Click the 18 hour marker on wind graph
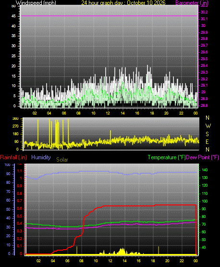 tap(152, 113)
